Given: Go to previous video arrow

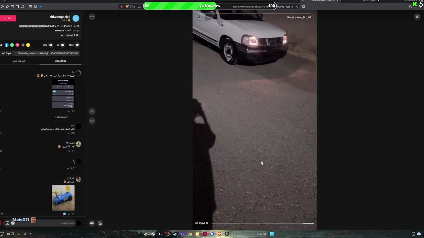Looking at the screenshot, I should coord(92,111).
